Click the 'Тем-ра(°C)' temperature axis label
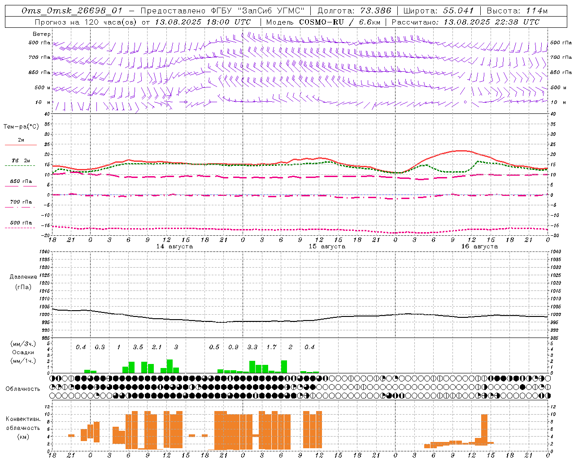 point(21,127)
